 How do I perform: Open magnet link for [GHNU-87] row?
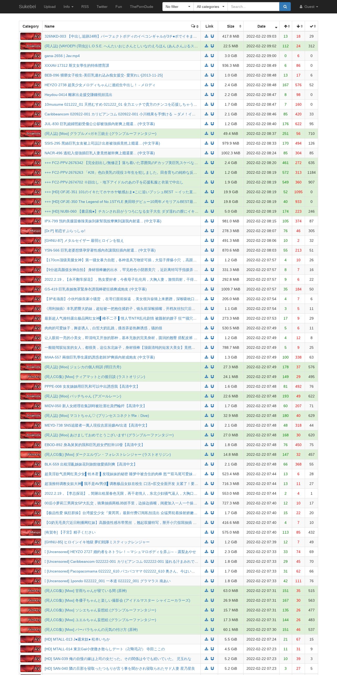(212, 241)
